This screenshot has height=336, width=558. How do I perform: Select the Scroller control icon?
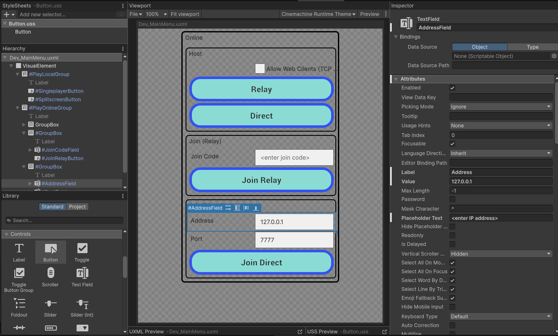50,273
